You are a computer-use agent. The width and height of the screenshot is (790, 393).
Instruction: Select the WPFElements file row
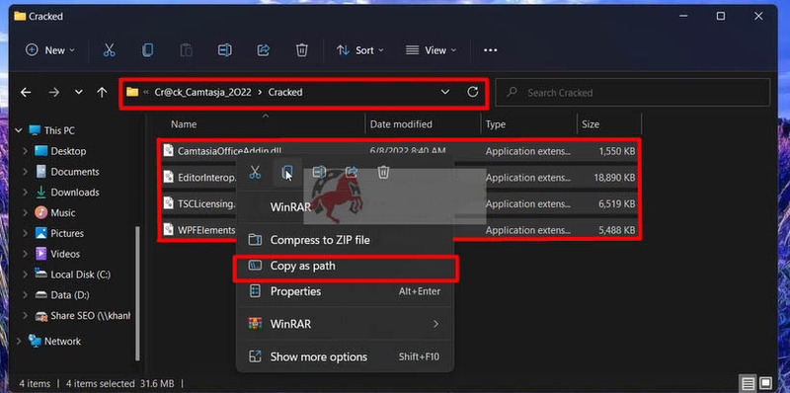point(400,230)
